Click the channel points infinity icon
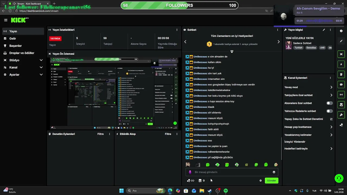 (191, 181)
